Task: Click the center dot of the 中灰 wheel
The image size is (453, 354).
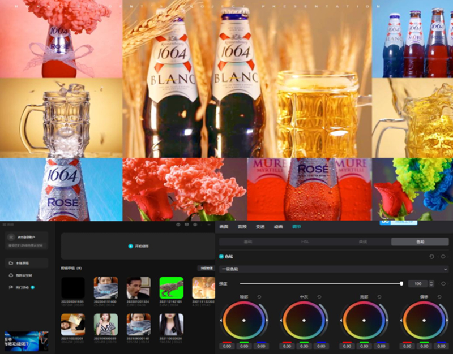Action: tap(304, 320)
